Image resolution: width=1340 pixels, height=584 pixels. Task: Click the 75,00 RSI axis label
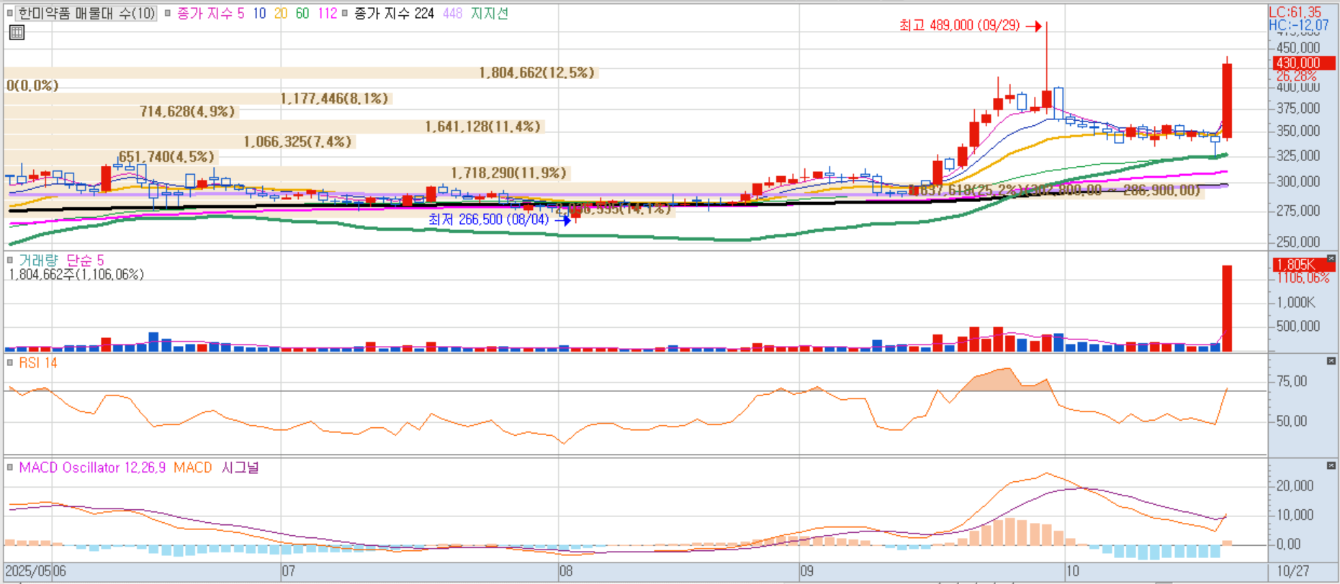pos(1292,382)
